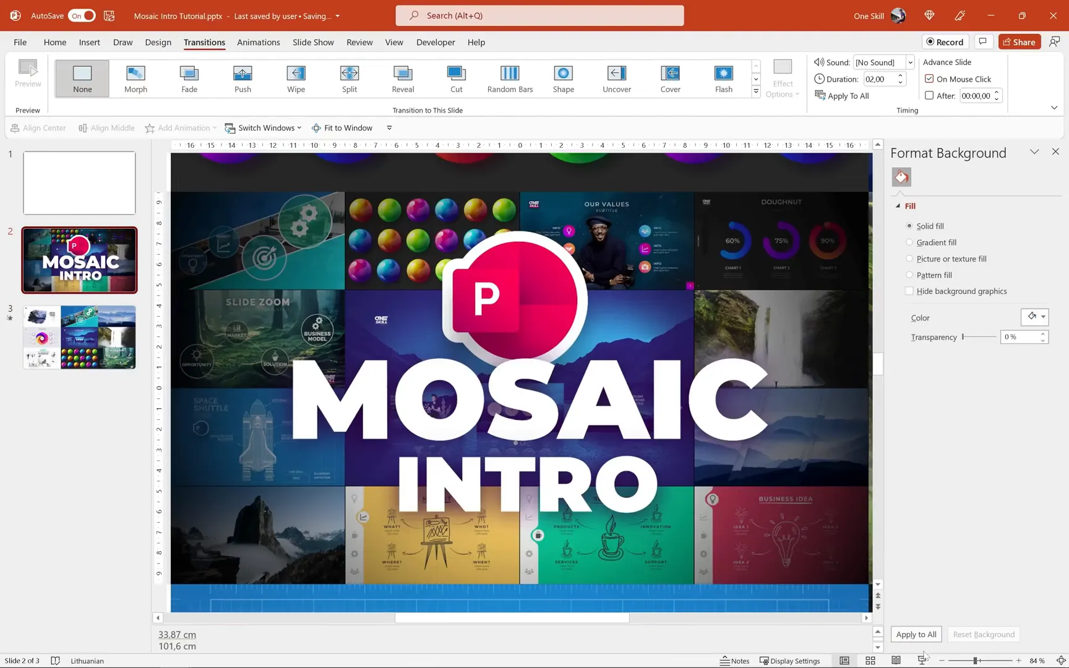Switch to the Insert tab

[x=89, y=42]
